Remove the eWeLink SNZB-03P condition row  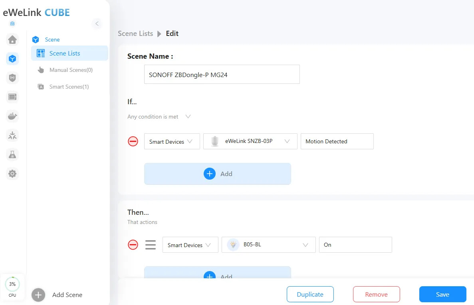[x=133, y=141]
